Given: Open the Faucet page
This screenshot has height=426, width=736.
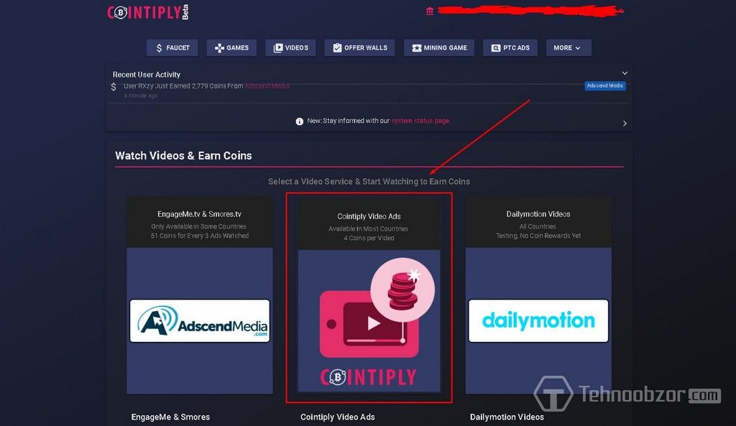Looking at the screenshot, I should (172, 48).
